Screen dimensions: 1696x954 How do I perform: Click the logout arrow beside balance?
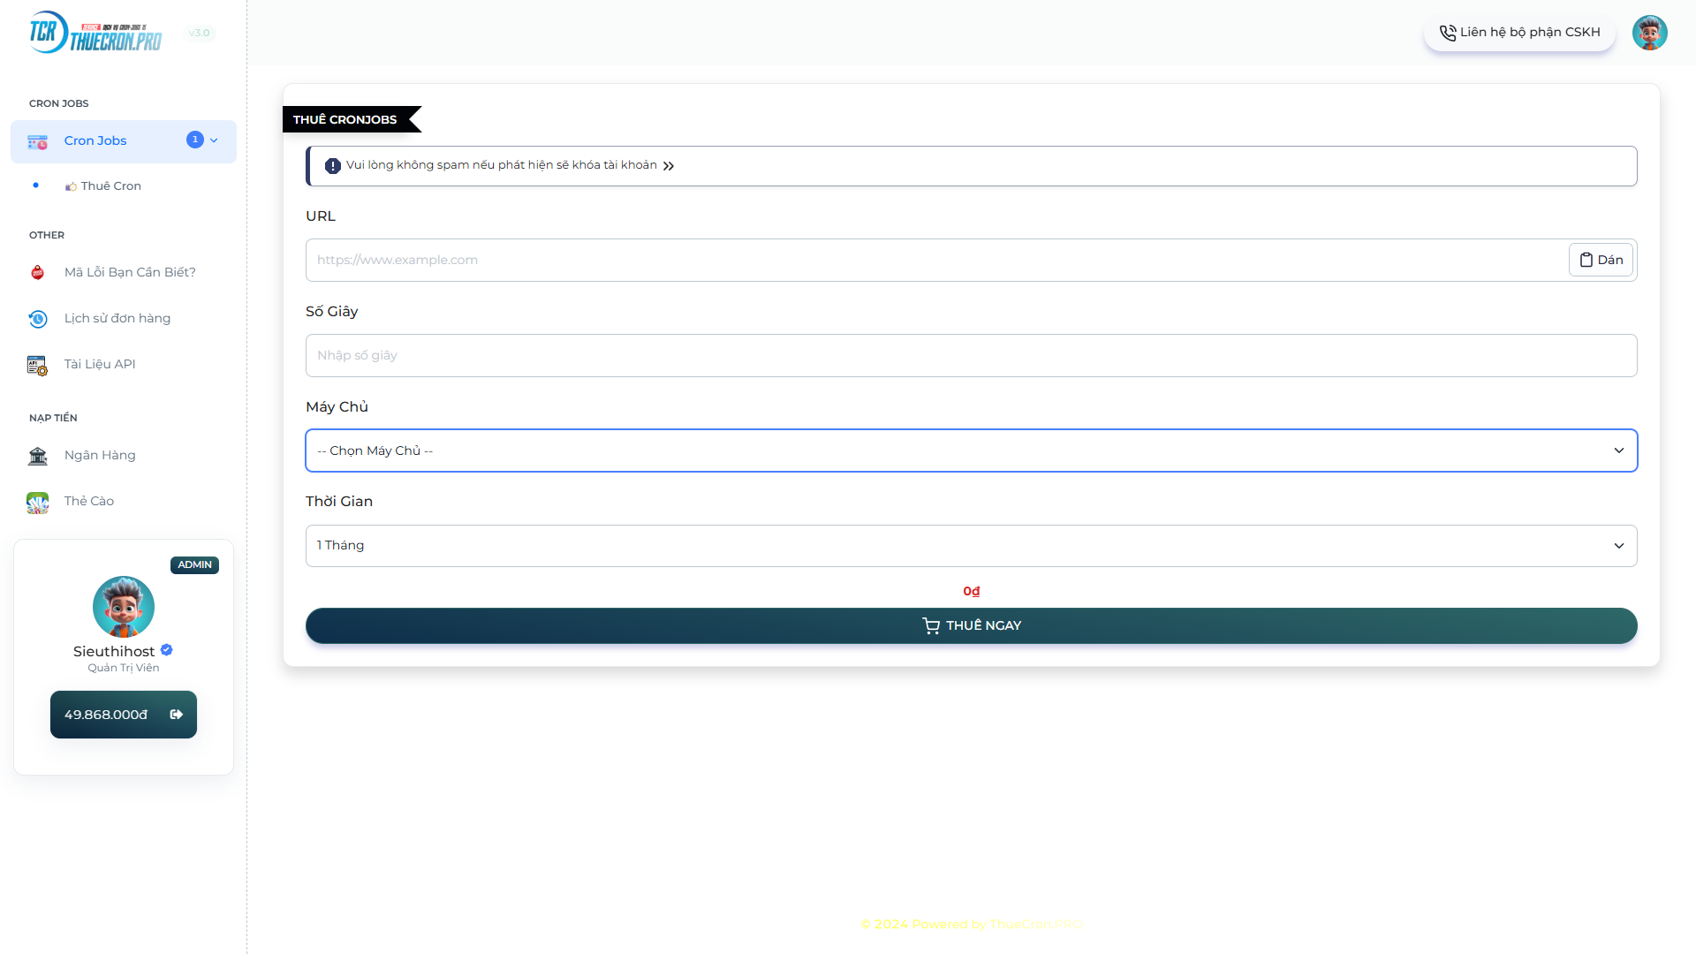click(177, 715)
